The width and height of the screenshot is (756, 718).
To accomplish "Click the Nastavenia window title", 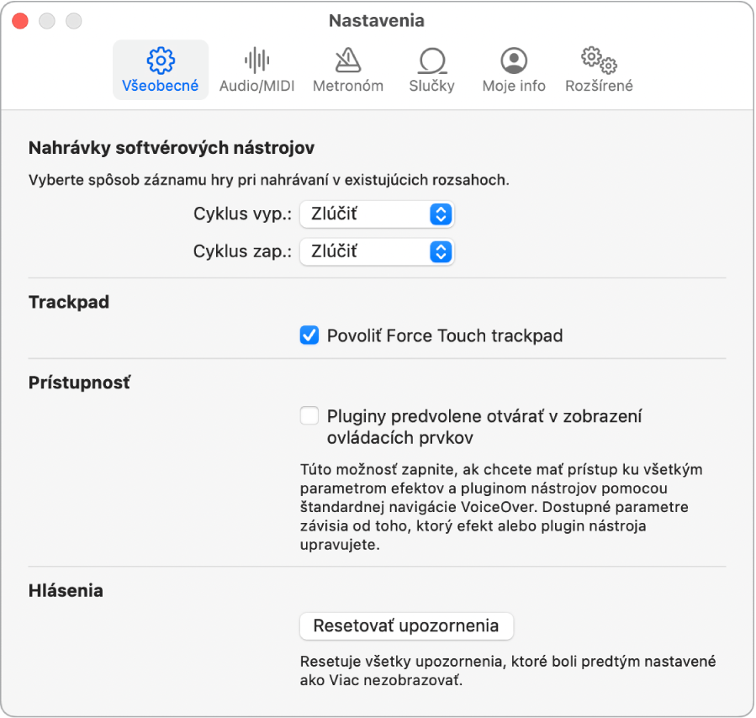I will coord(376,20).
